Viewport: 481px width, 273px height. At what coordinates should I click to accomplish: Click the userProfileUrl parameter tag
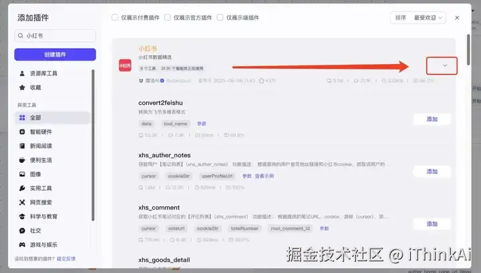tap(217, 176)
